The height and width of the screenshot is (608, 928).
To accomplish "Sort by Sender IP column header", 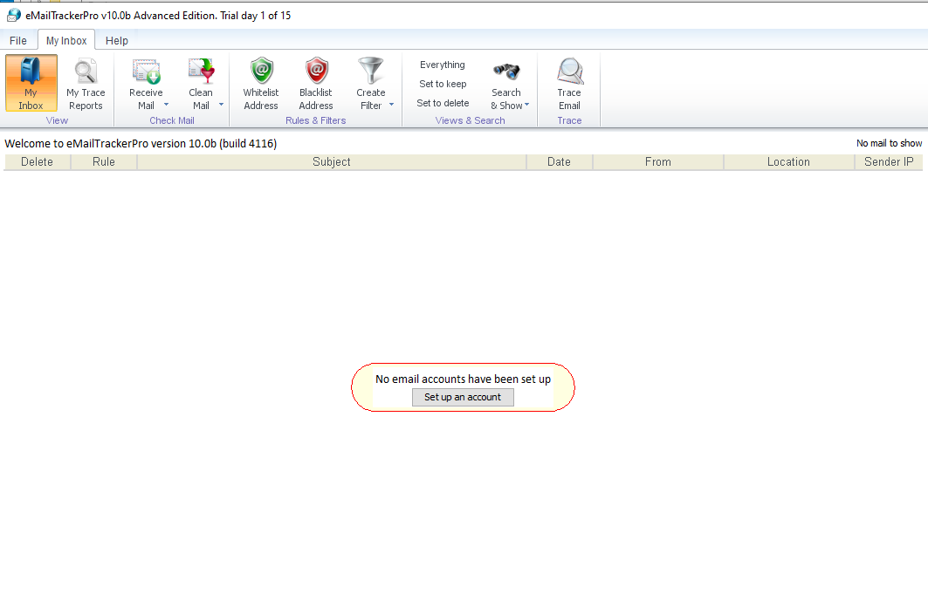I will (889, 162).
